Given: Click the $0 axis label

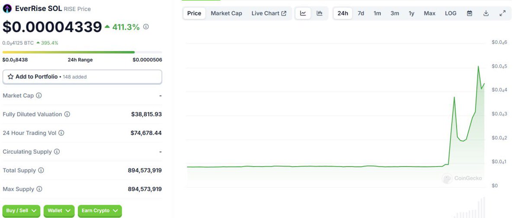Looking at the screenshot, I should click(495, 186).
